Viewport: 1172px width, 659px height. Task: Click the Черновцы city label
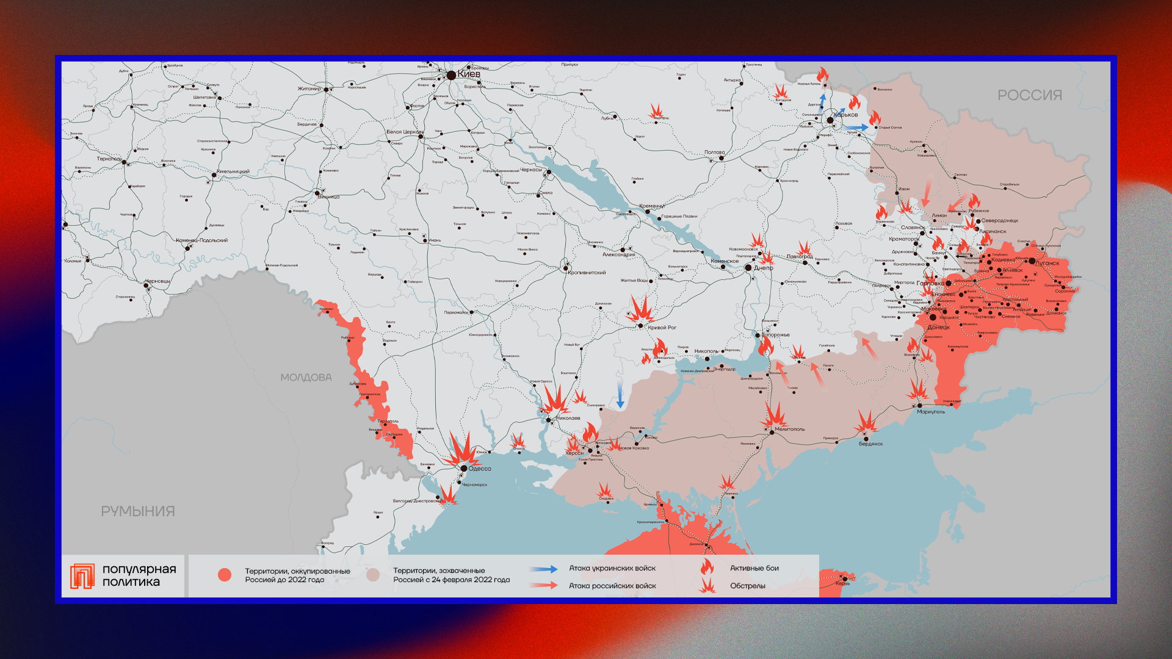[157, 281]
